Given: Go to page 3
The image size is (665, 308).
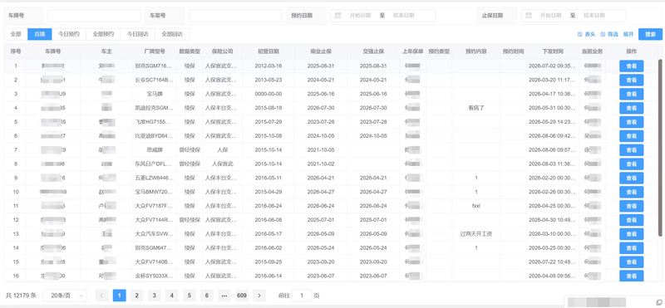Looking at the screenshot, I should [x=154, y=296].
